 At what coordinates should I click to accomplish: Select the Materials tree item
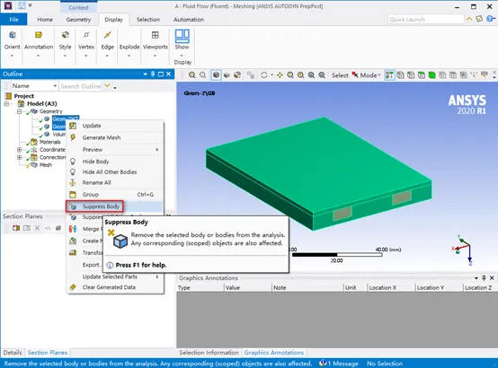tap(49, 142)
